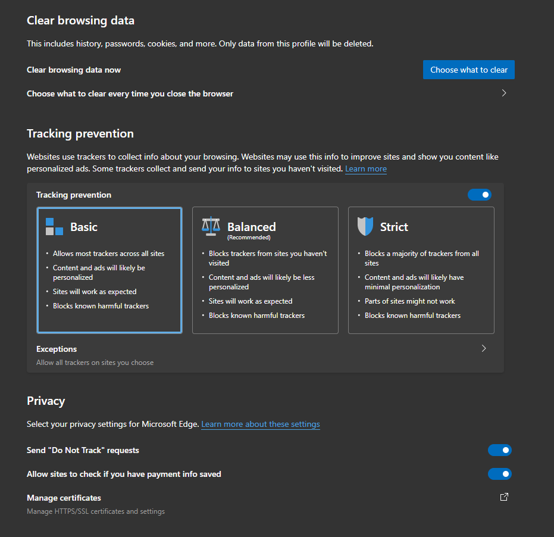Click "Blocks known harmful trackers" under Strict

click(412, 315)
